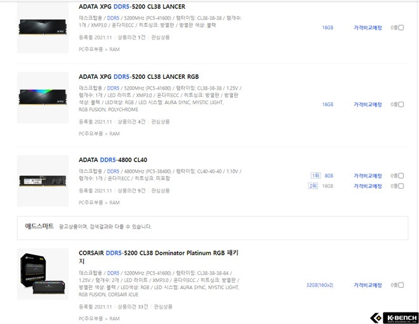Click RAM category under LANCER RGB listing
The width and height of the screenshot is (419, 324).
tap(114, 134)
